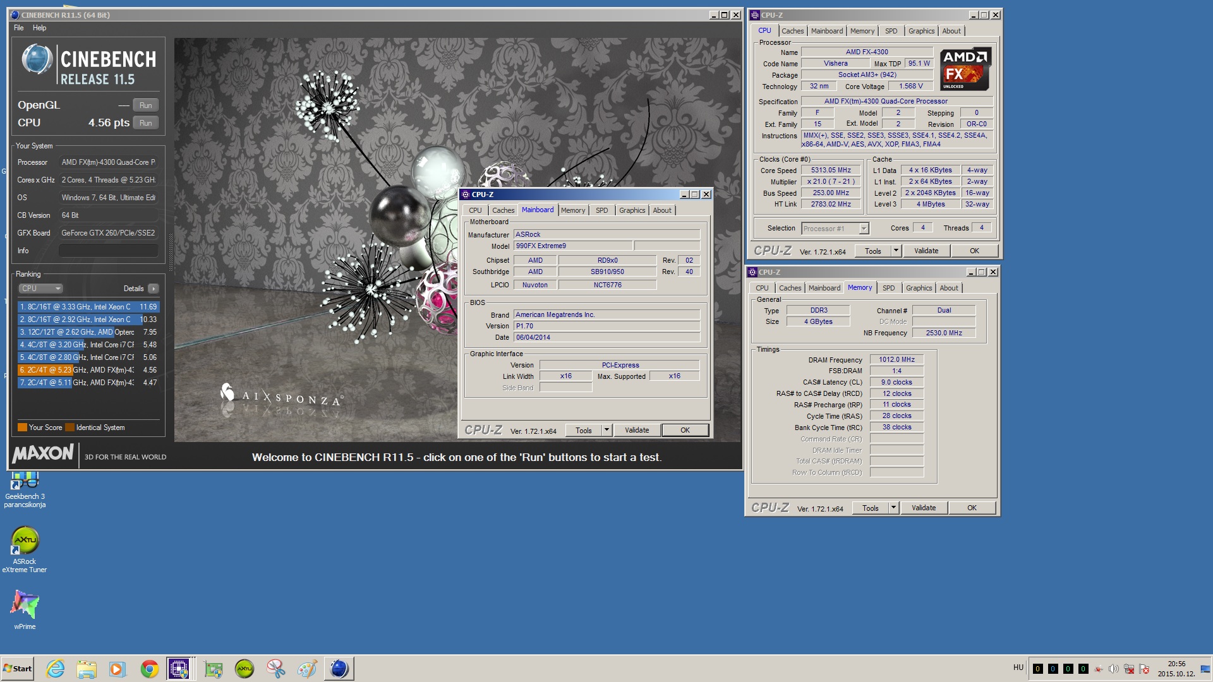Image resolution: width=1213 pixels, height=682 pixels.
Task: Select the CPU-Z taskbar icon
Action: click(179, 669)
